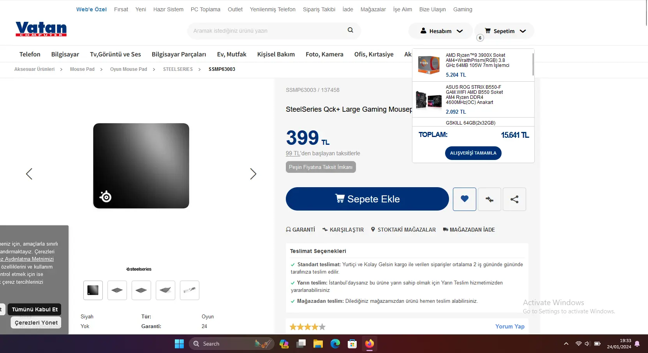Open Windows Start menu
The height and width of the screenshot is (353, 648).
[x=179, y=344]
